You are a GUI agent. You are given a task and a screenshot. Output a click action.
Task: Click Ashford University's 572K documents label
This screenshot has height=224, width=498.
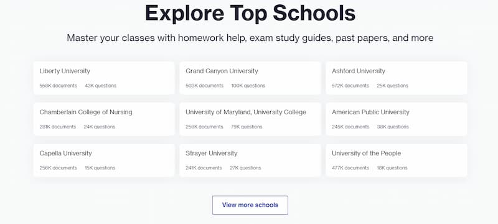click(x=350, y=86)
